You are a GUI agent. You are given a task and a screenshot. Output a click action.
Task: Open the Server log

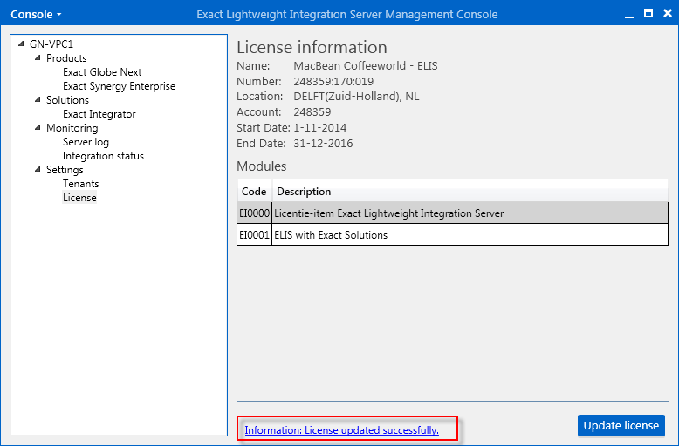[86, 142]
